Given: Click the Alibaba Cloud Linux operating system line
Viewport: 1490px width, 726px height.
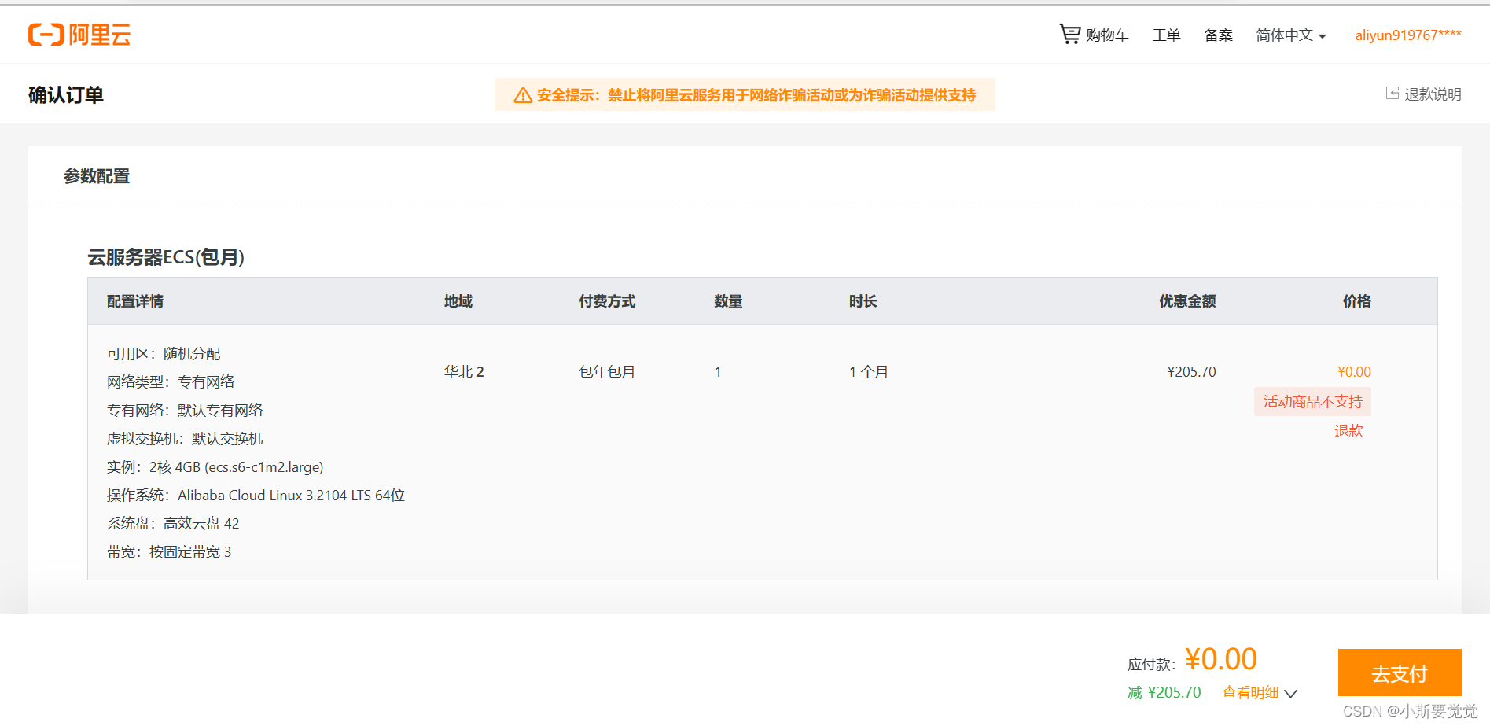Looking at the screenshot, I should pos(256,496).
